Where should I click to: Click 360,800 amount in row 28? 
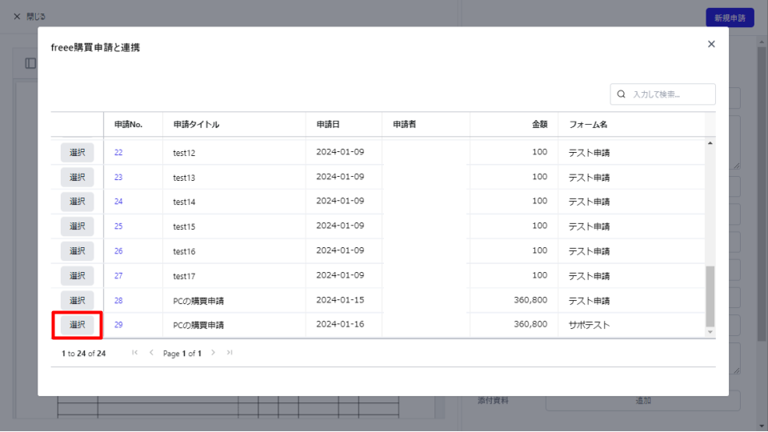click(530, 300)
